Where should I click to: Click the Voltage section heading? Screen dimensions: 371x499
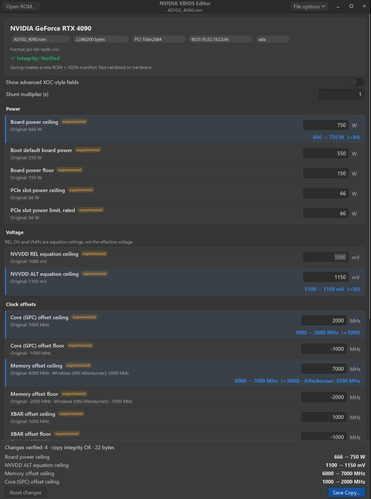(x=15, y=232)
